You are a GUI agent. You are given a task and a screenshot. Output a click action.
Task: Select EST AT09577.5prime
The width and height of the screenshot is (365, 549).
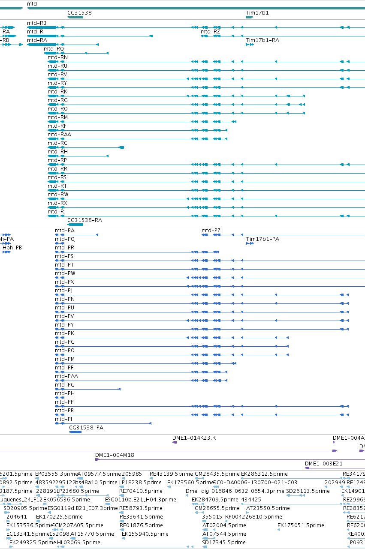pyautogui.click(x=98, y=474)
